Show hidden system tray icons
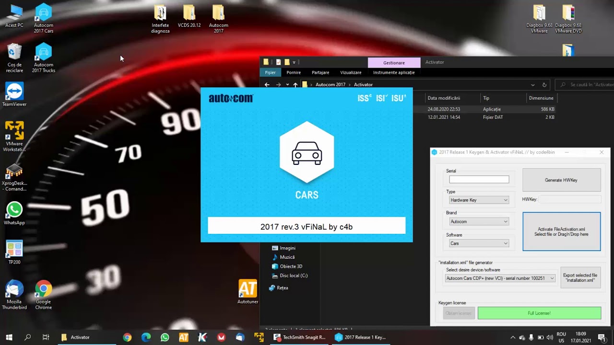 pos(513,337)
